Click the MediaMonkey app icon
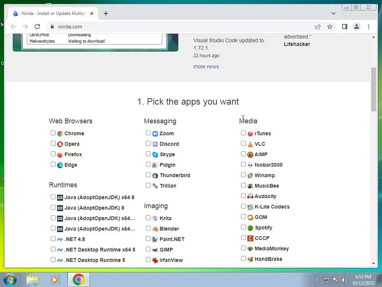382x287 pixels. (x=250, y=249)
